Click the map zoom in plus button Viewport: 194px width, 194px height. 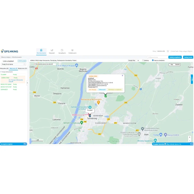[189, 137]
